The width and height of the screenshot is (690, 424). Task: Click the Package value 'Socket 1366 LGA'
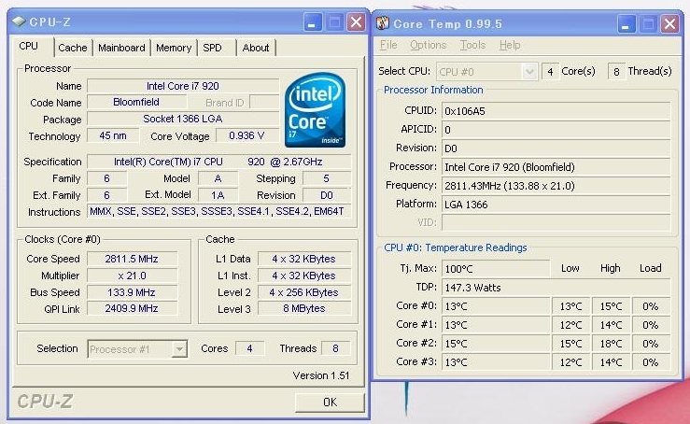coord(183,119)
